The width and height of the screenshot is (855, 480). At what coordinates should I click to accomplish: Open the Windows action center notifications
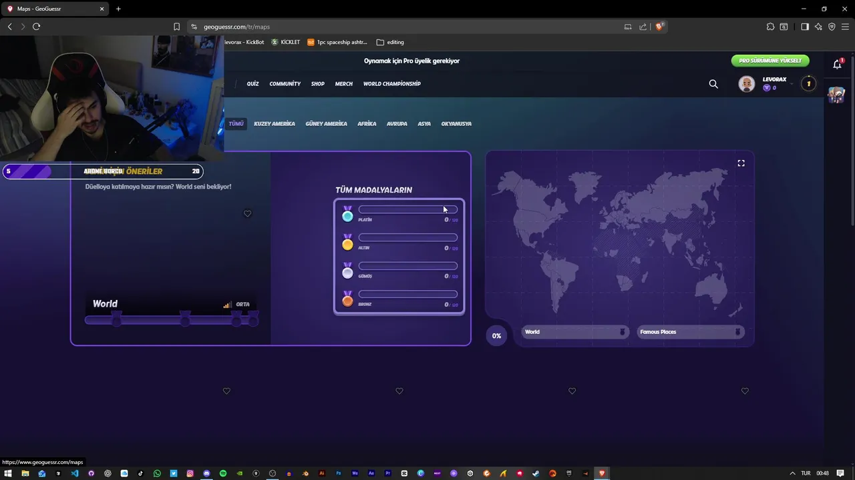click(x=840, y=473)
